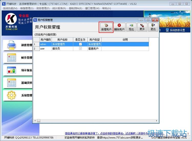Select the 普通用户 user type cell

tap(94, 49)
